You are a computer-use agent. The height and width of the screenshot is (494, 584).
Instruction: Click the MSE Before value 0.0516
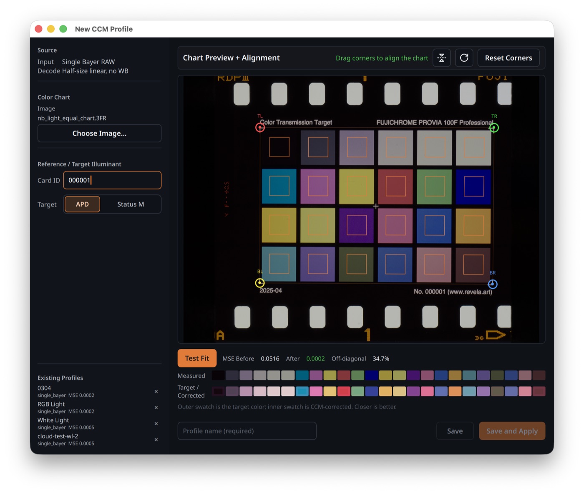coord(270,358)
